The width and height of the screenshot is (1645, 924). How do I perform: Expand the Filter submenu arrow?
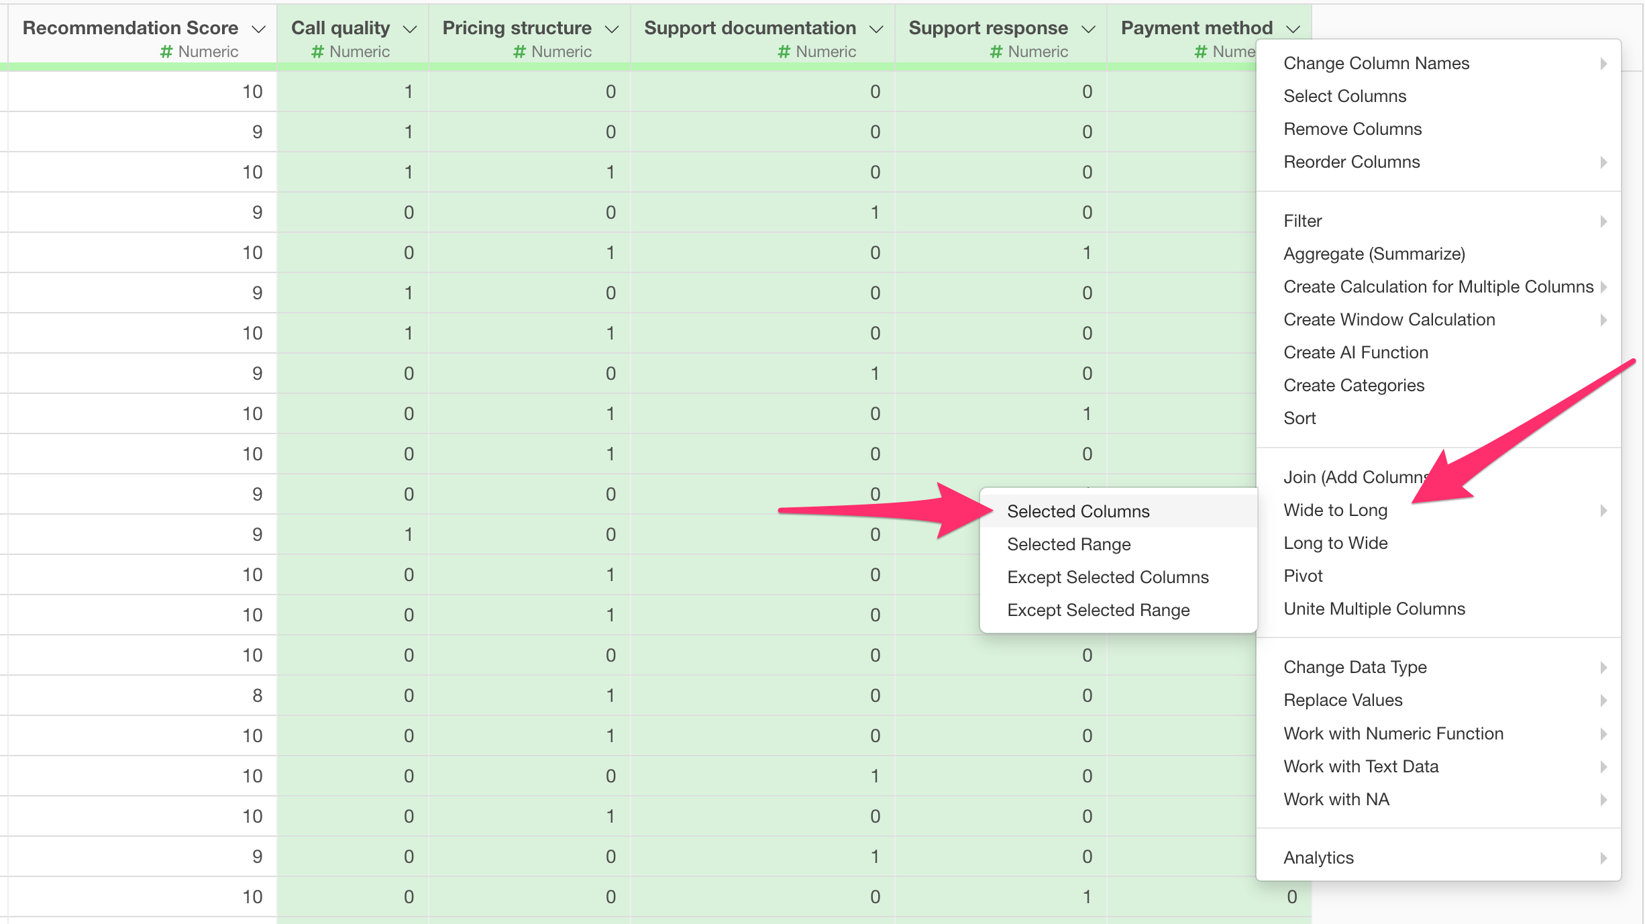[x=1603, y=221]
